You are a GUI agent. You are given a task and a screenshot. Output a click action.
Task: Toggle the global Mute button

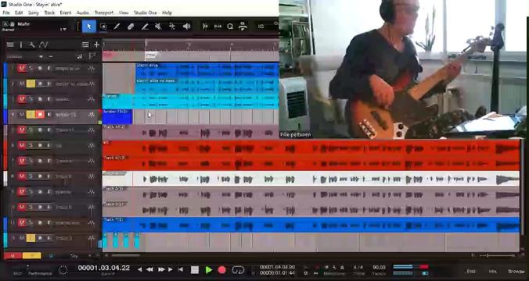13,256
